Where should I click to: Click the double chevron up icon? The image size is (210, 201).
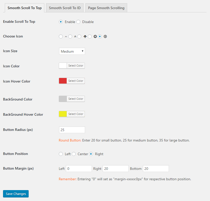[75, 36]
